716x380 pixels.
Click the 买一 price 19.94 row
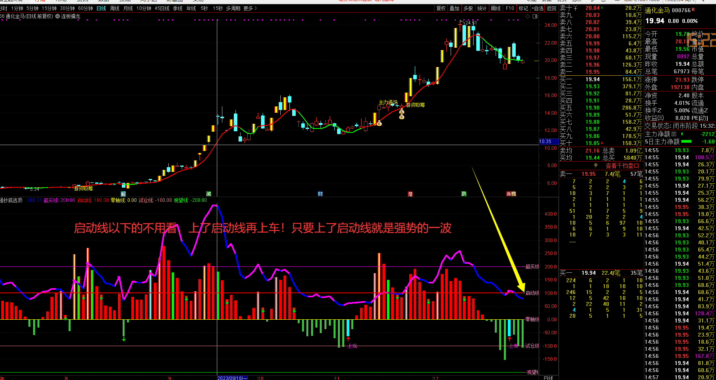tap(601, 79)
